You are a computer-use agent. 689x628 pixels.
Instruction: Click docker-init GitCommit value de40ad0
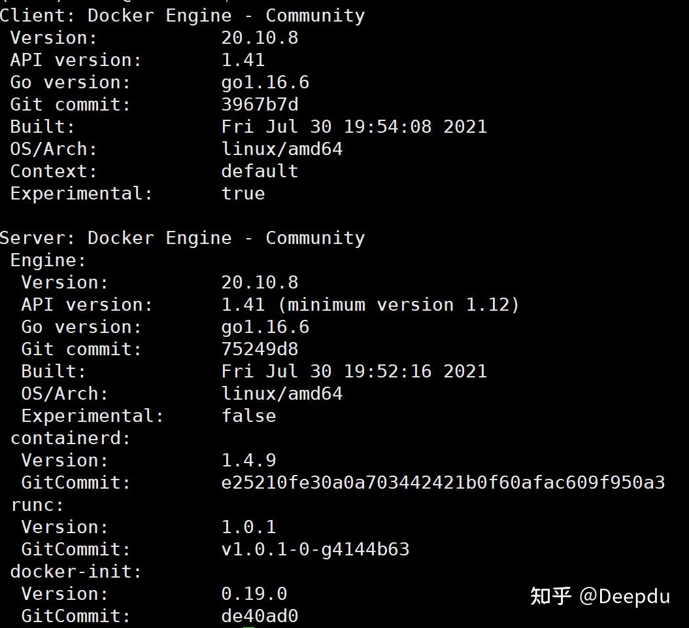tap(260, 616)
